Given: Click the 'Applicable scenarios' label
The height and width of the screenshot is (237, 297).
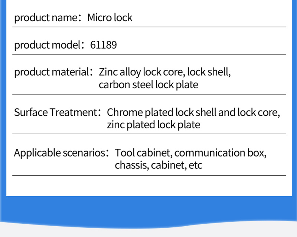Looking at the screenshot, I should pos(59,153).
